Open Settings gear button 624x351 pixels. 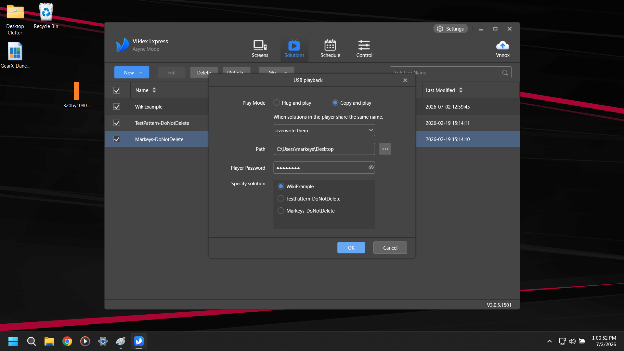click(x=450, y=29)
